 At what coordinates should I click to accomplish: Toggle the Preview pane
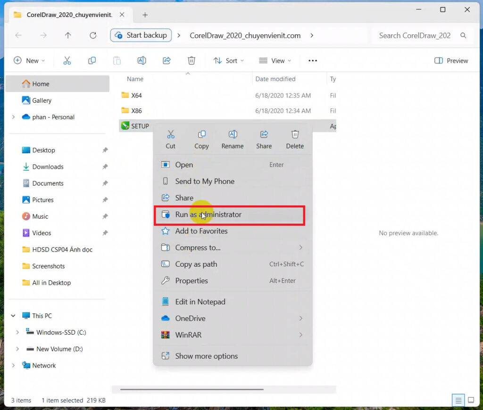(451, 60)
